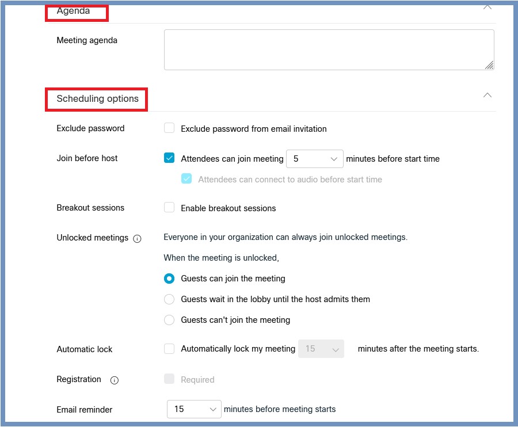The height and width of the screenshot is (427, 518).
Task: Open the Email reminder minutes dropdown
Action: click(194, 409)
